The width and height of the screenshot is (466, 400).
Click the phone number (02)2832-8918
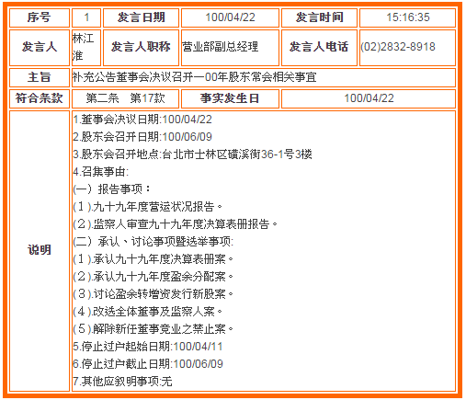[398, 47]
